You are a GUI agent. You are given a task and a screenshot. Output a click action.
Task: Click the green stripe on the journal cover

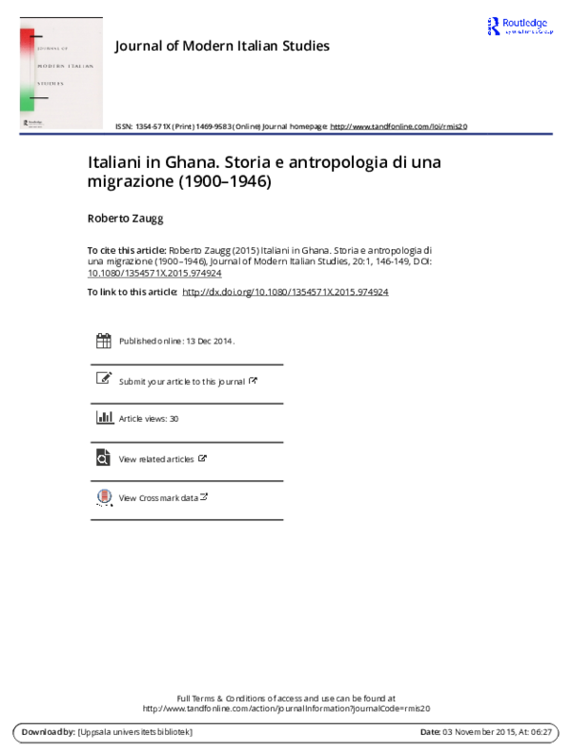tap(27, 98)
